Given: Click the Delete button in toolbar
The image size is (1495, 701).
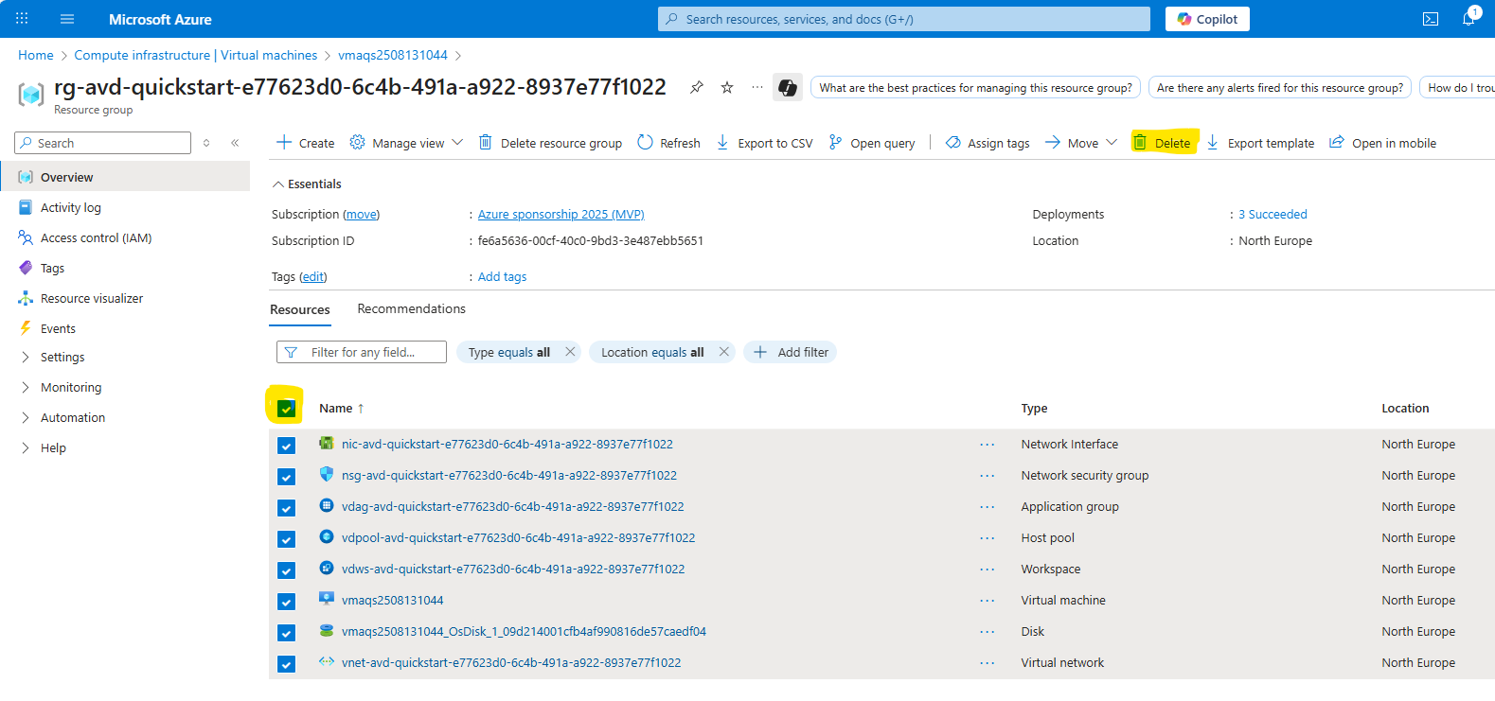Looking at the screenshot, I should click(1164, 143).
